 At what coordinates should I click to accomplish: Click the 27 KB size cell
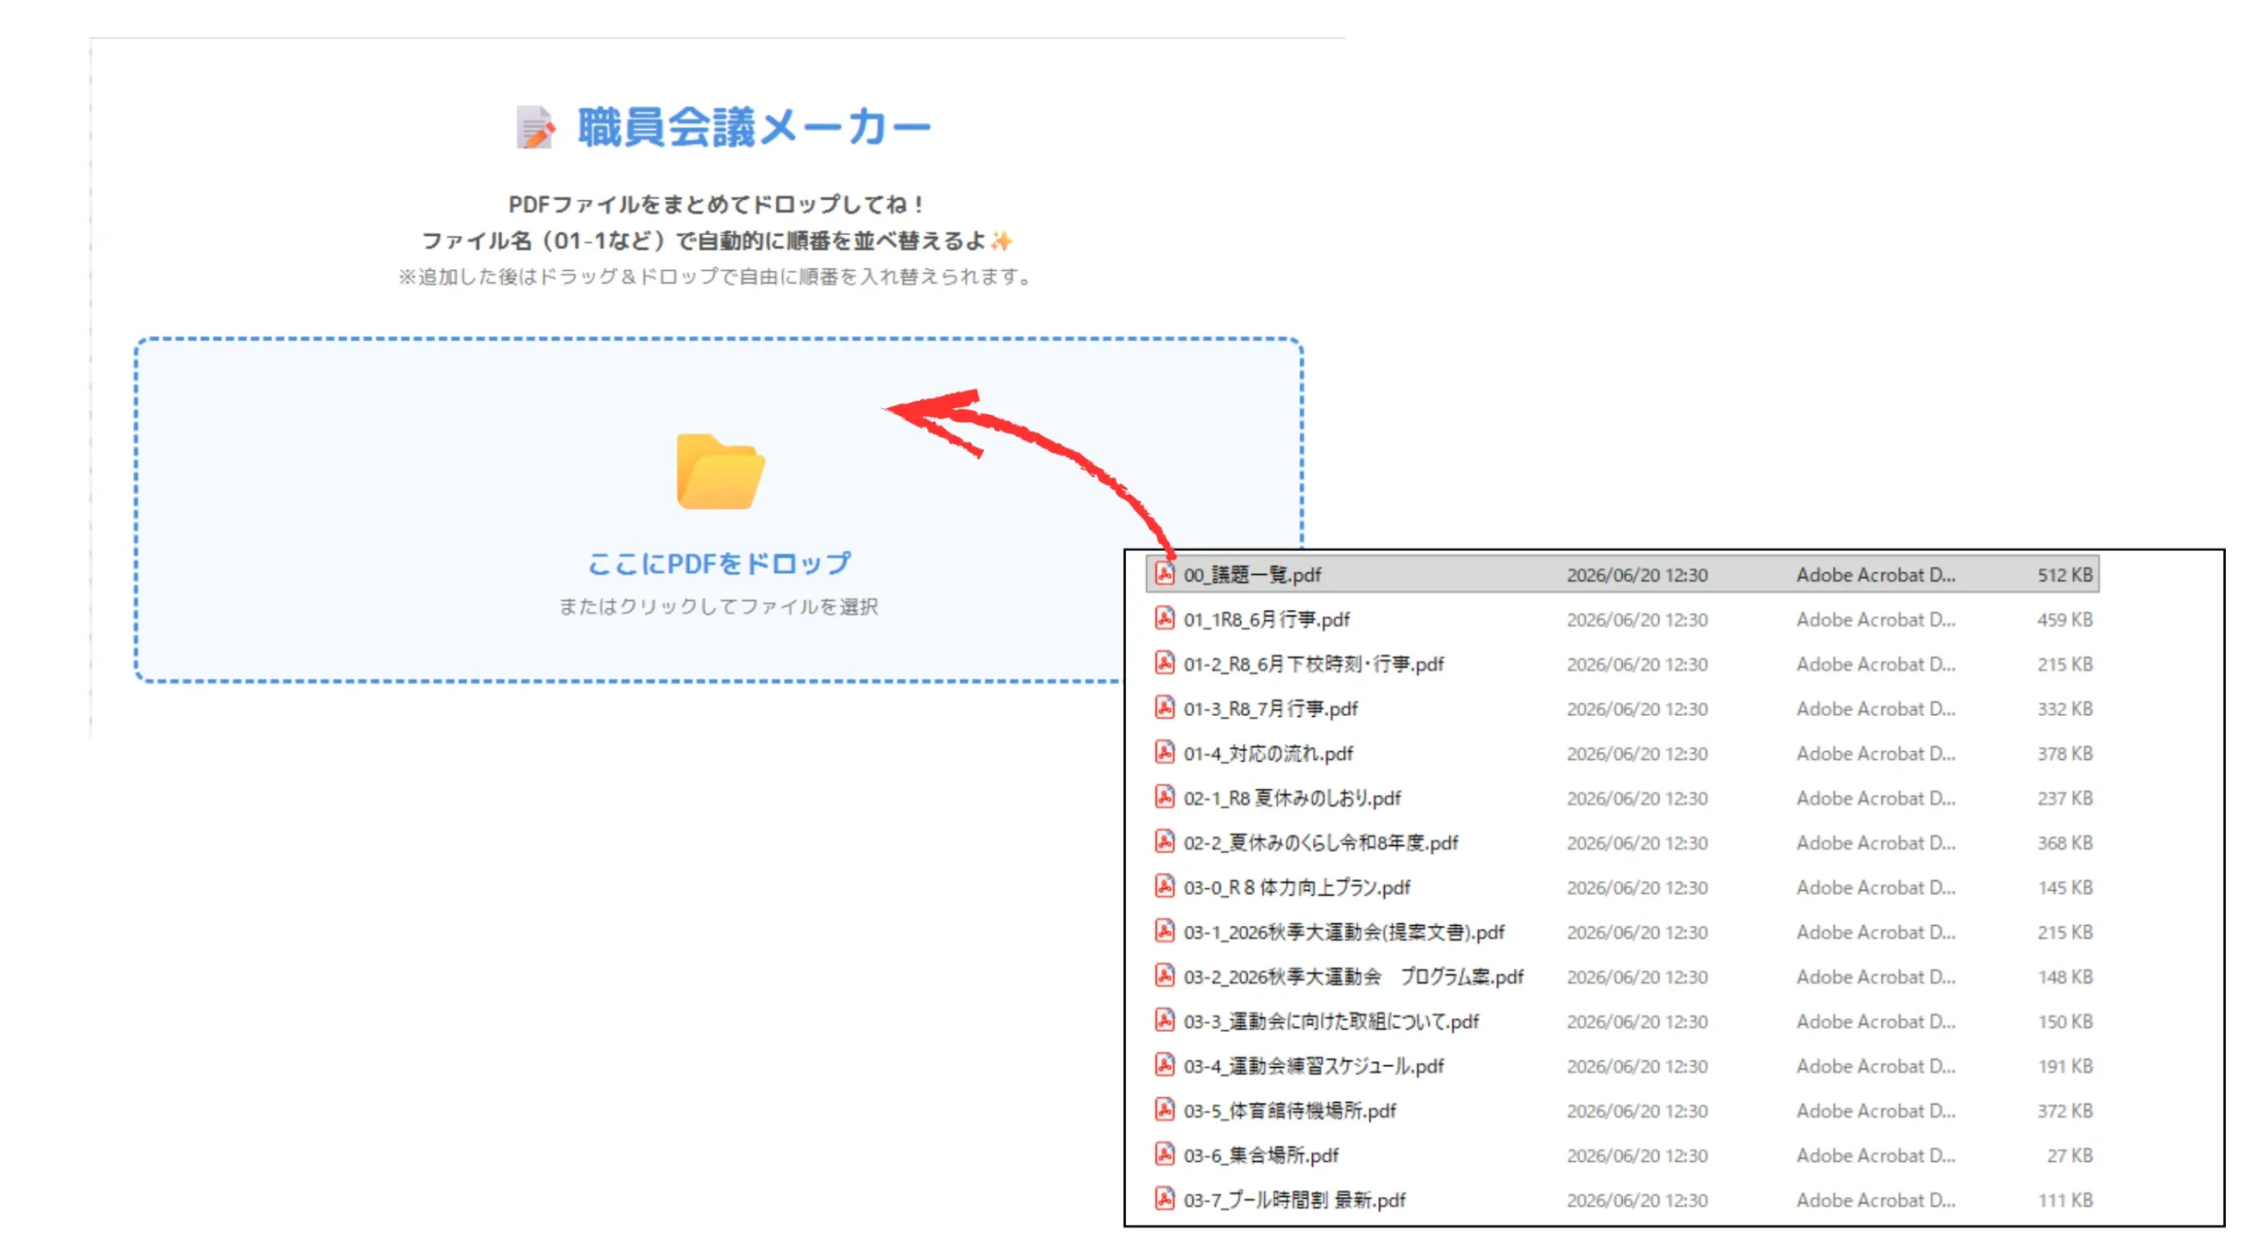tap(2069, 1157)
